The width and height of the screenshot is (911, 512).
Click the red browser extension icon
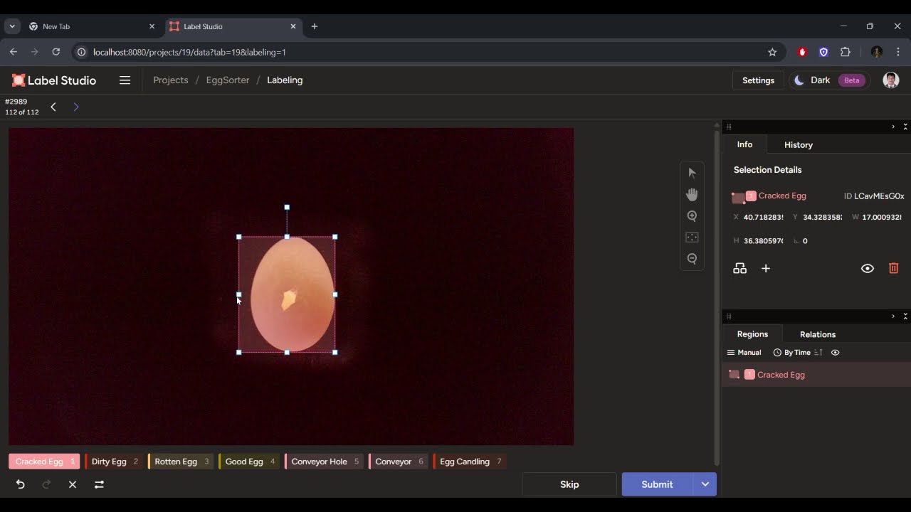point(802,52)
